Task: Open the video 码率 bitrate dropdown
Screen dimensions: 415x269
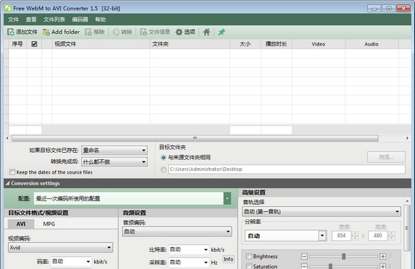Action: click(x=71, y=261)
